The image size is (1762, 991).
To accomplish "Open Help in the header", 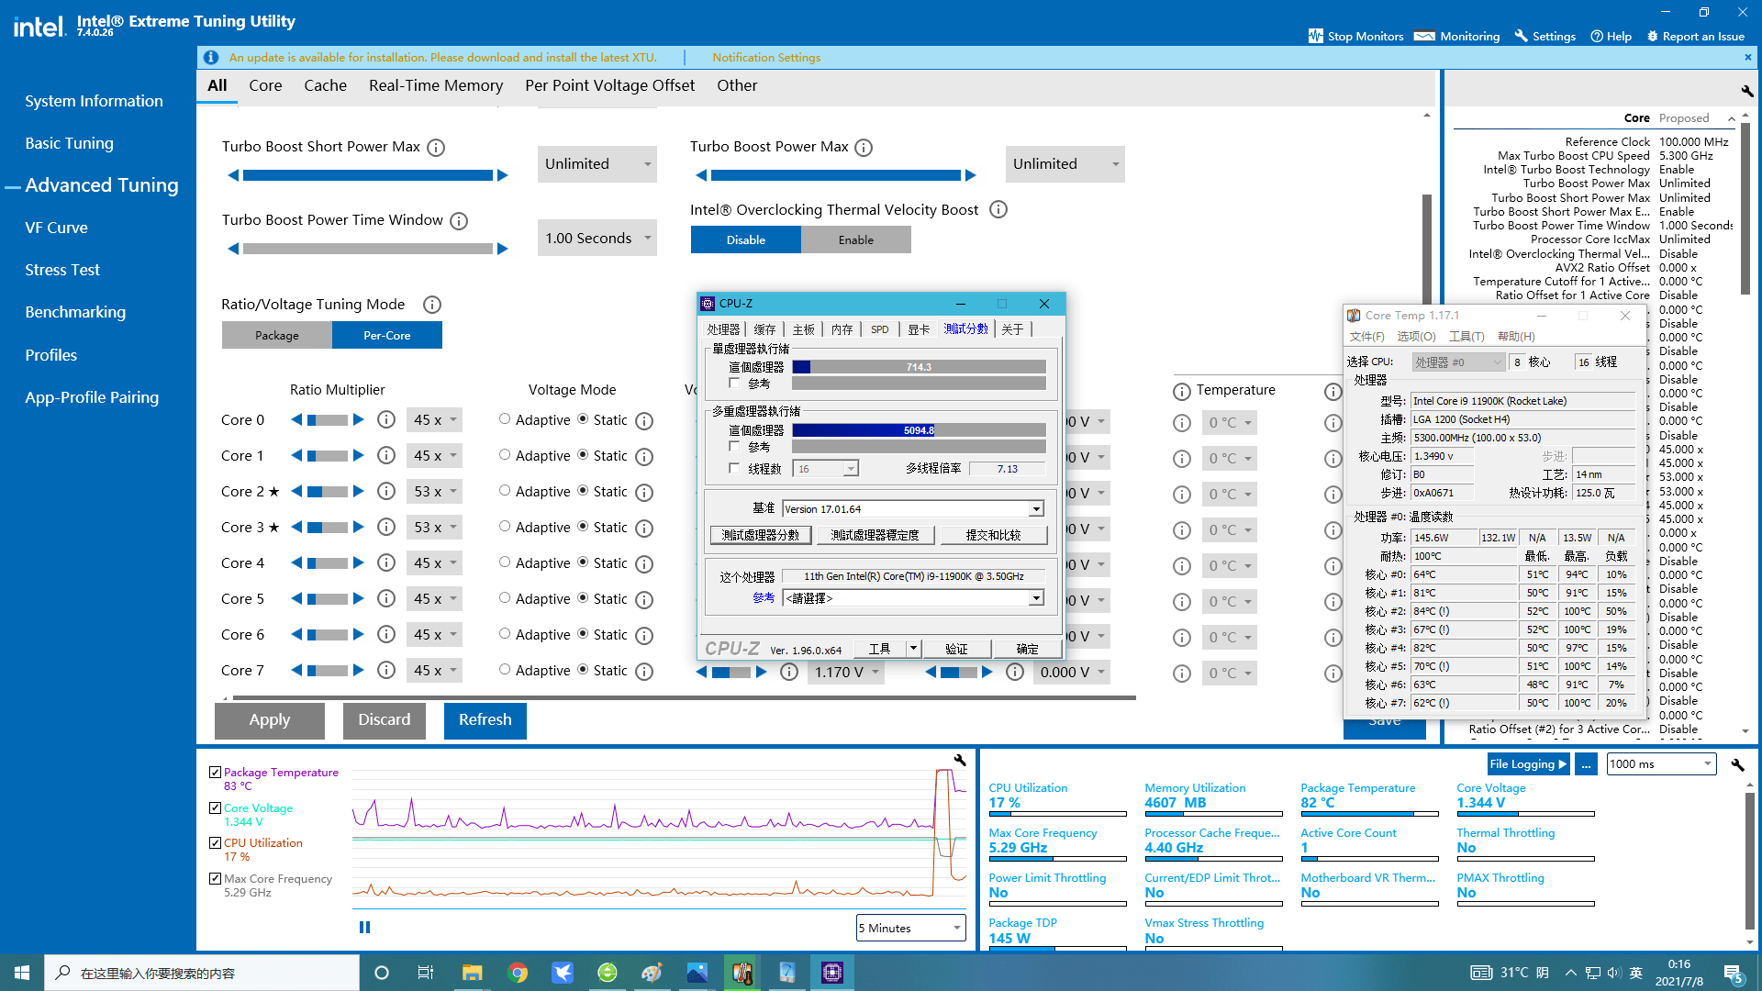I will (x=1611, y=36).
